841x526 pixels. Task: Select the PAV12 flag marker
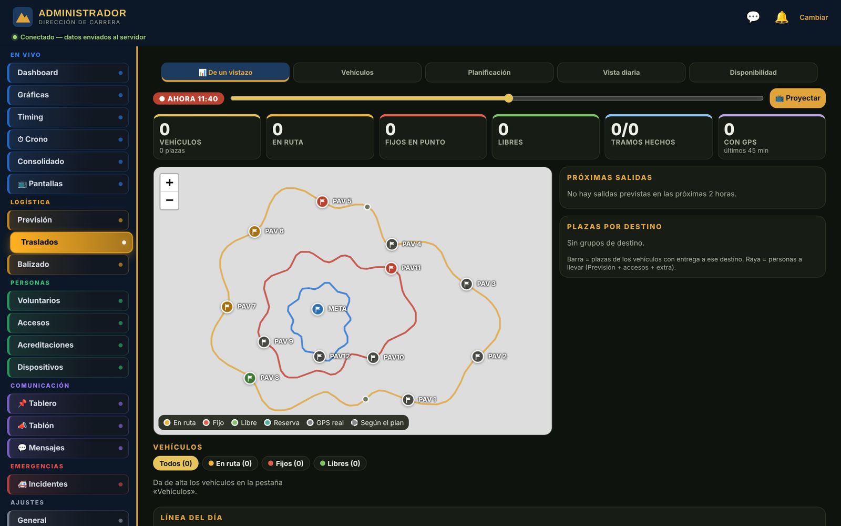click(319, 357)
